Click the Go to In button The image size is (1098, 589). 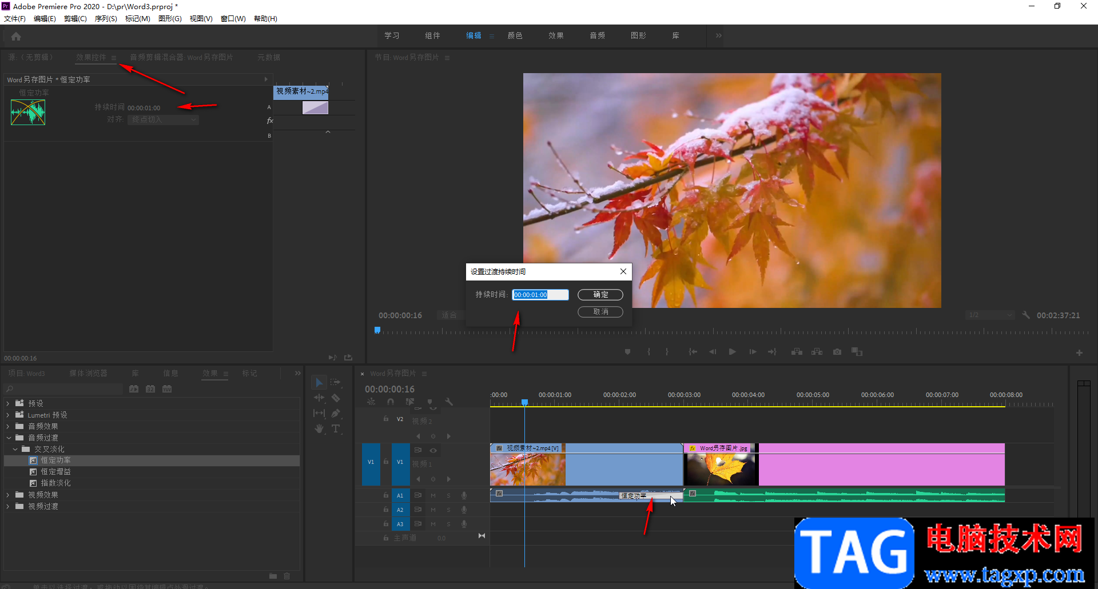point(693,352)
